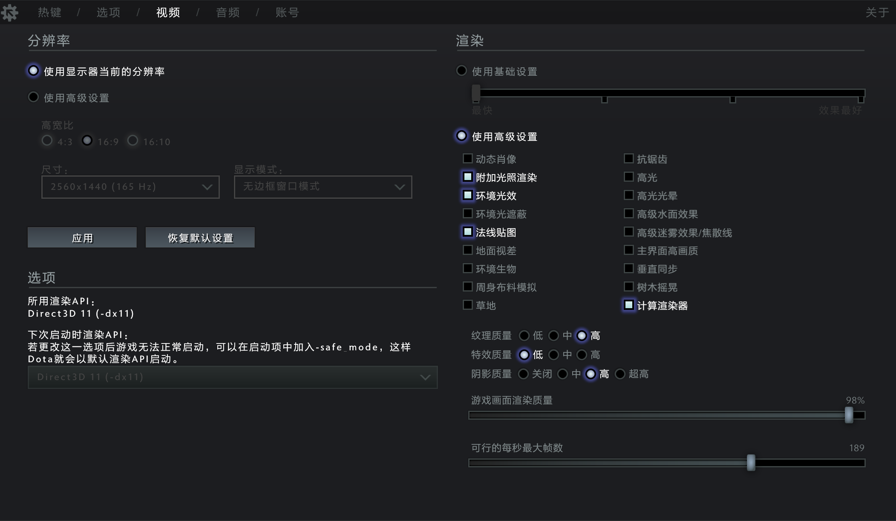This screenshot has width=896, height=521.
Task: Select 使用高级设置 under 分辨率
Action: coord(33,97)
